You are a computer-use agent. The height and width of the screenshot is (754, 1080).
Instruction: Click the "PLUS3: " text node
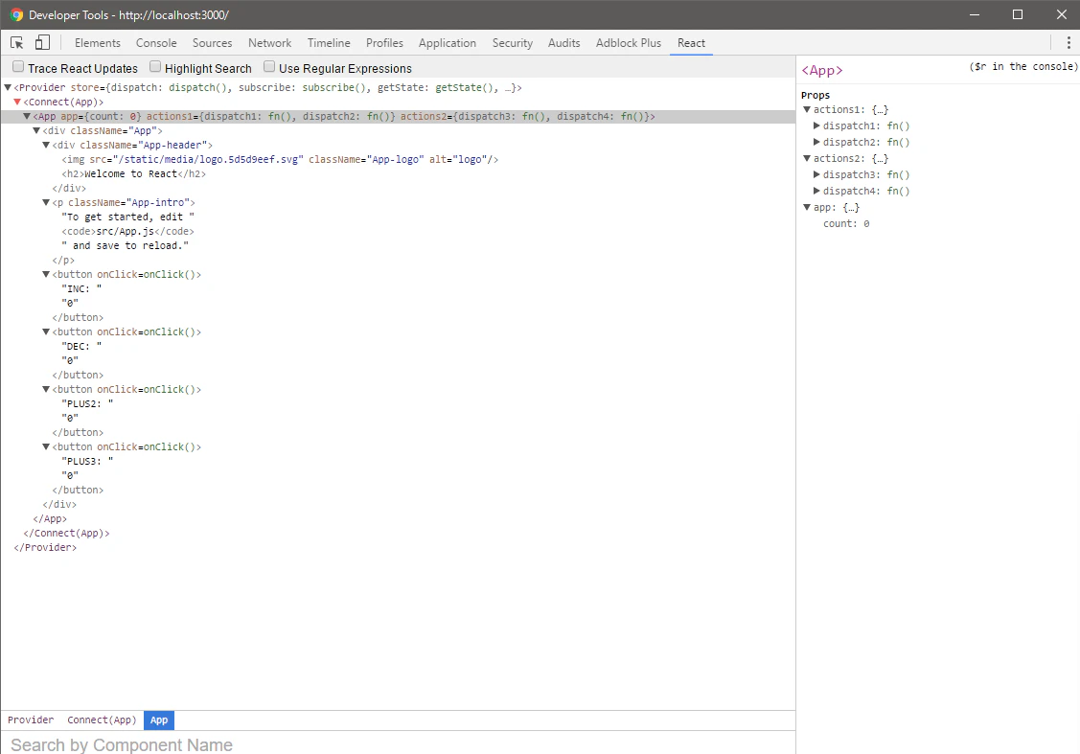coord(87,462)
